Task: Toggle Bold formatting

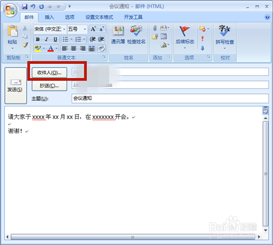Action: point(38,39)
